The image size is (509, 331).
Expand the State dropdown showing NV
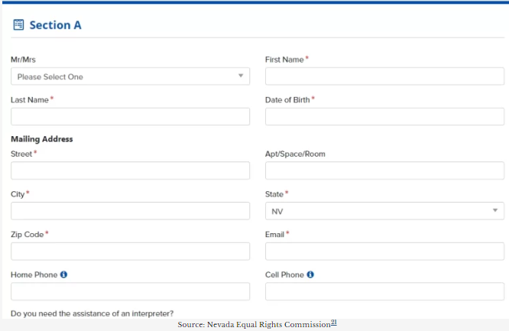point(384,211)
